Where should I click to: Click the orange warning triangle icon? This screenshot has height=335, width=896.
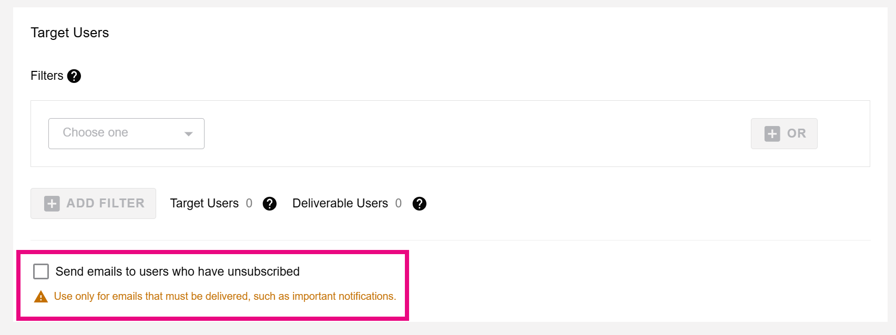tap(41, 297)
